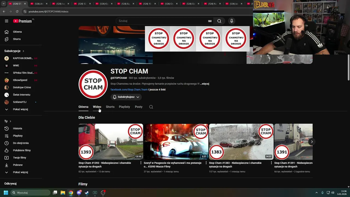
Task: Open Do obejrzenia watch later list
Action: coord(21,143)
